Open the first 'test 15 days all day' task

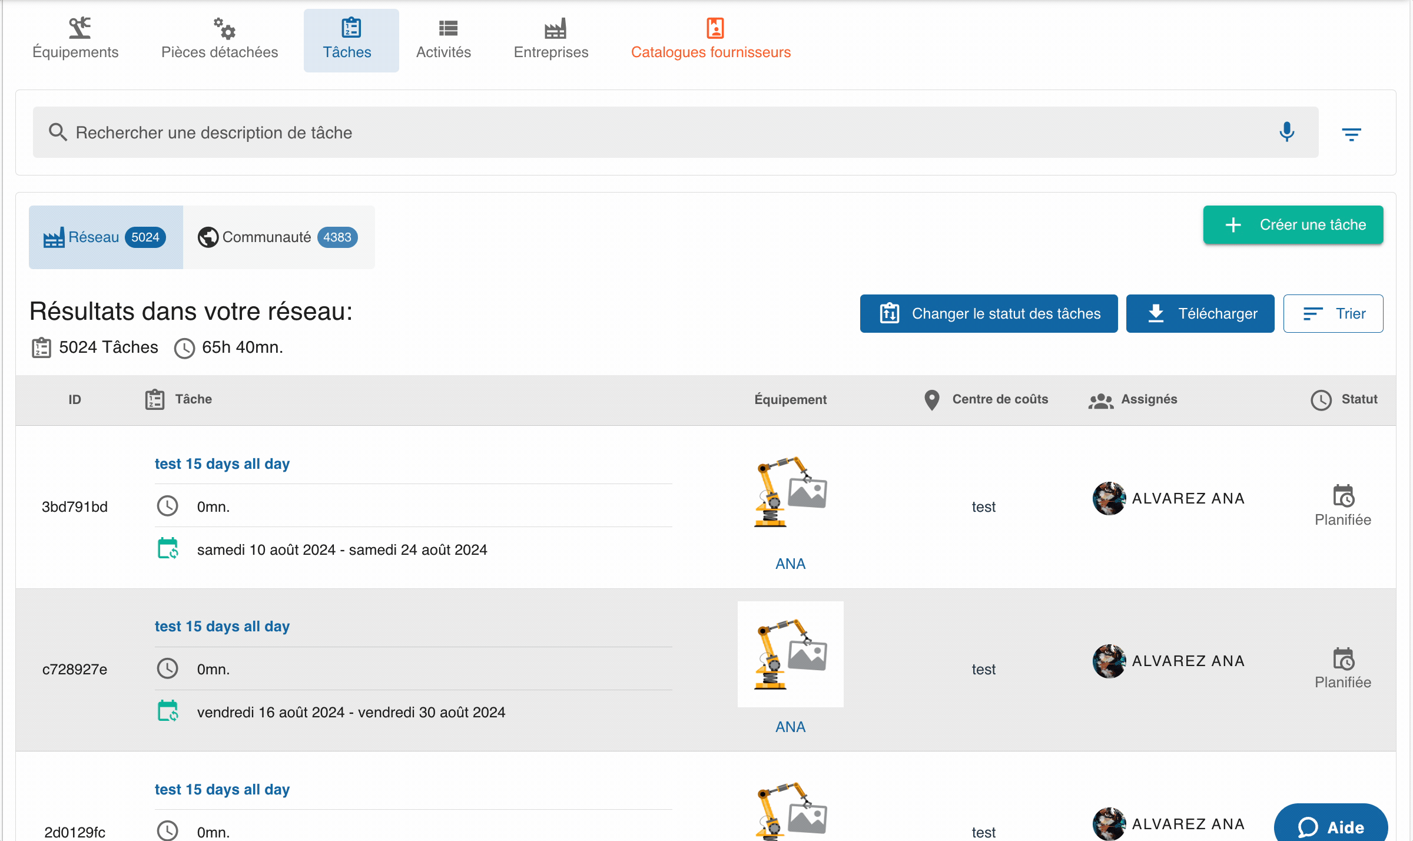pyautogui.click(x=222, y=463)
